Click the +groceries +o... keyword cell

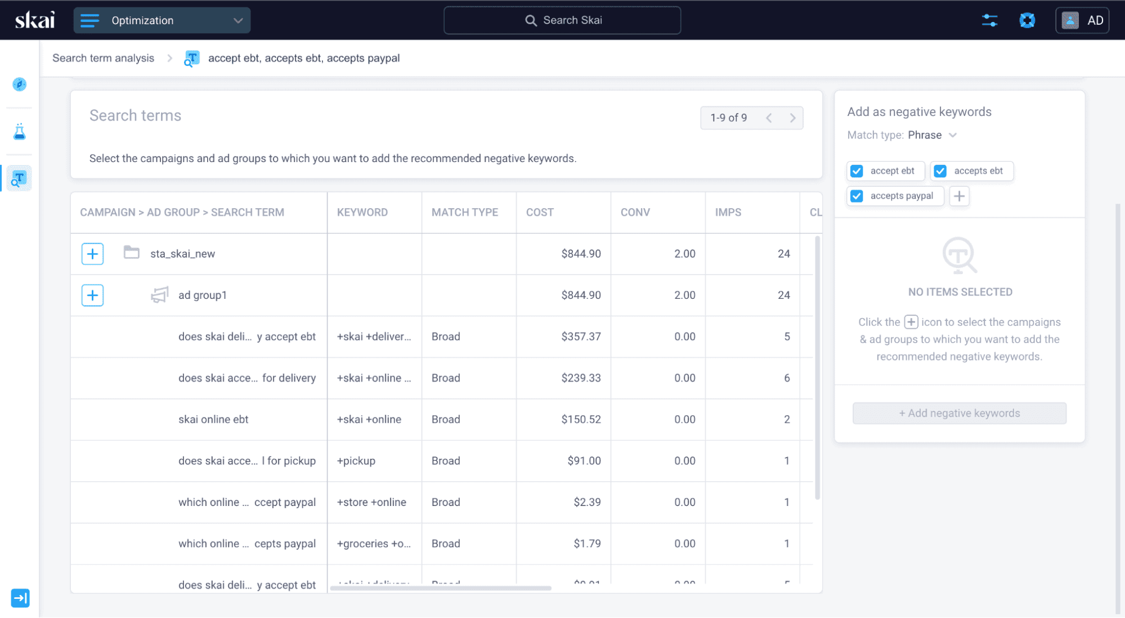374,544
